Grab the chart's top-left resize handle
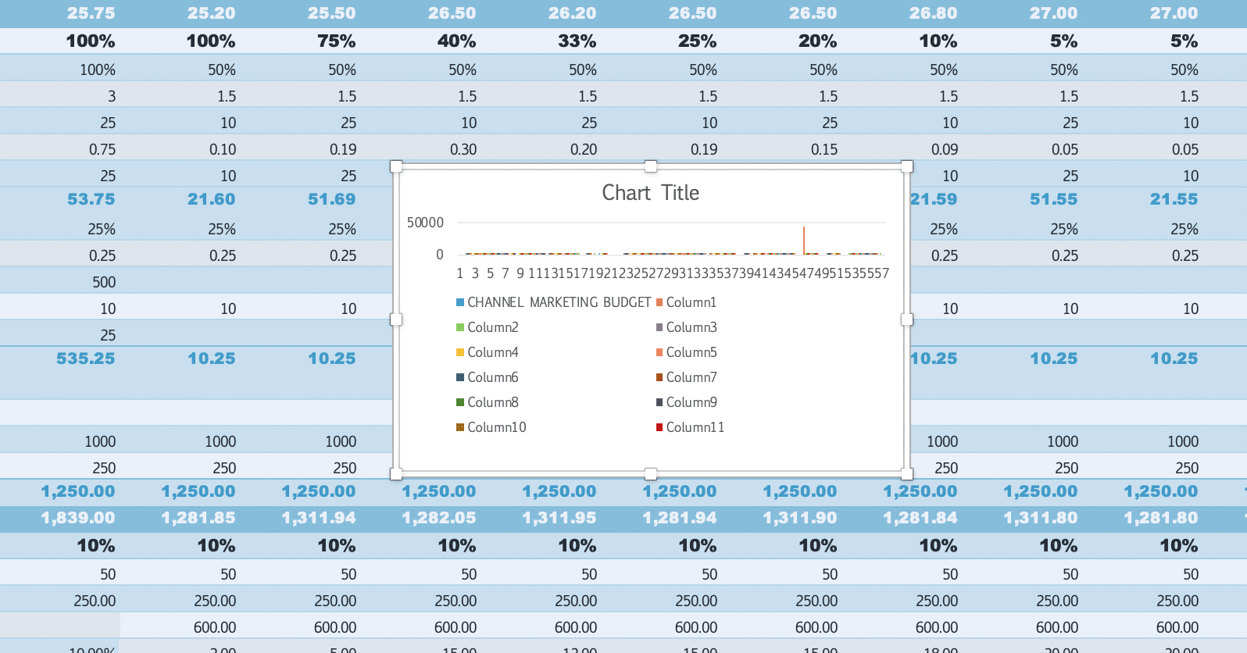1247x653 pixels. (x=396, y=166)
